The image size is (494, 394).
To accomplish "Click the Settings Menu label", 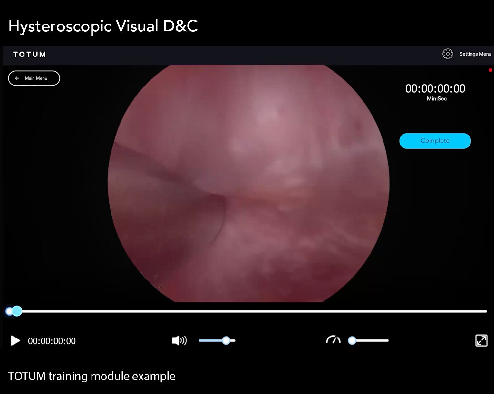I will click(x=475, y=54).
